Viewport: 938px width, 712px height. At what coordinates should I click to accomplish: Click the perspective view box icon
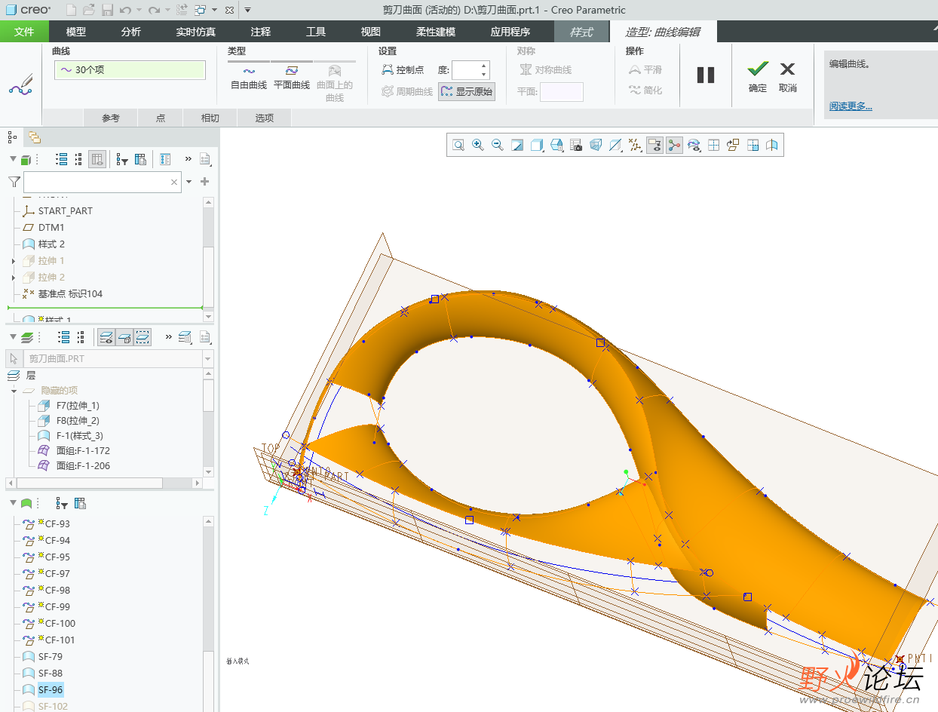(x=596, y=146)
